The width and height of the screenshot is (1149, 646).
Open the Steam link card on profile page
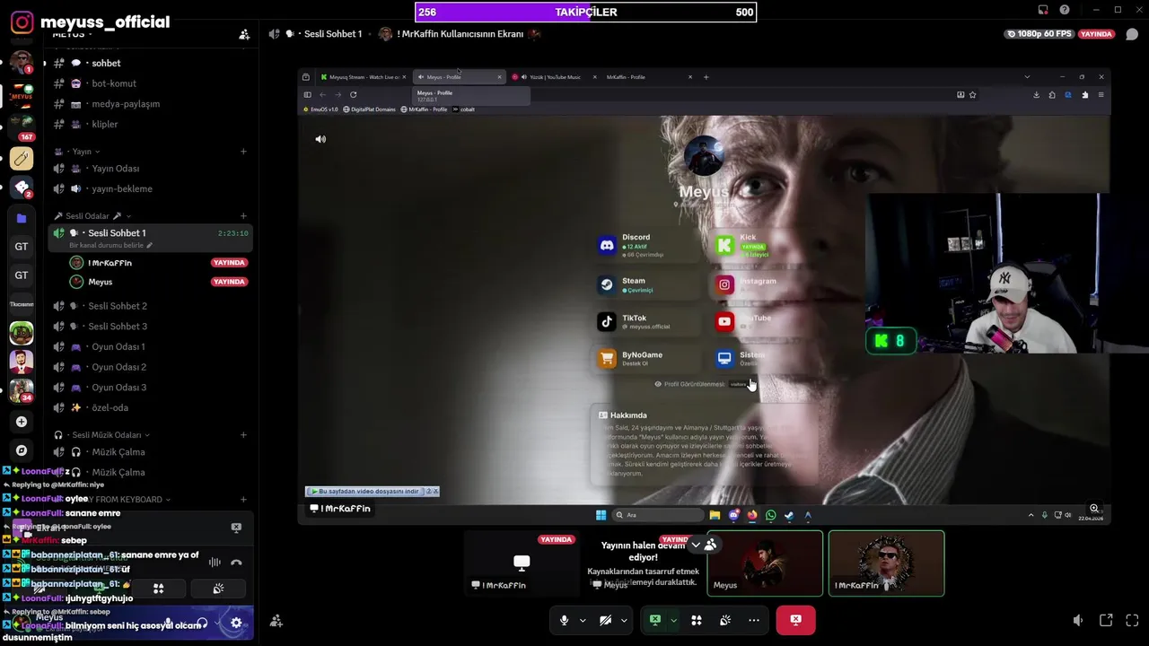pos(648,284)
